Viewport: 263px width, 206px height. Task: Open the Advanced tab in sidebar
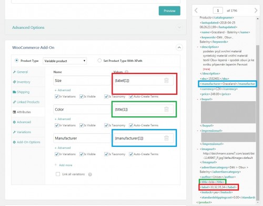[x=28, y=122]
